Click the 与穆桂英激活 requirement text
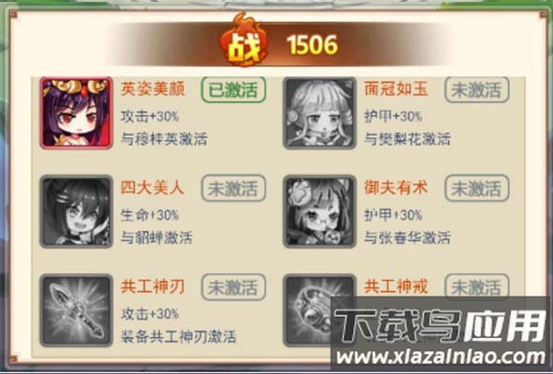 [164, 139]
